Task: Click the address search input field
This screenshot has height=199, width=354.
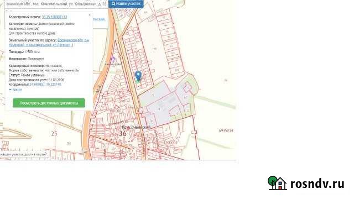Action: 56,4
